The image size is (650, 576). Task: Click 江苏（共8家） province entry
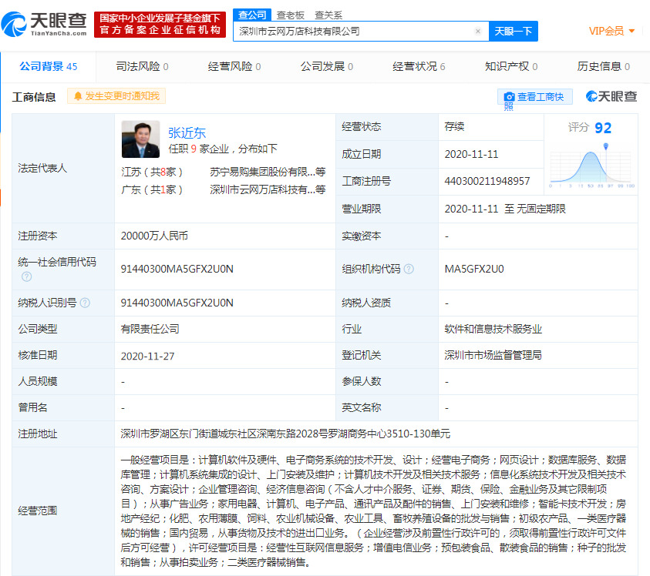point(152,172)
